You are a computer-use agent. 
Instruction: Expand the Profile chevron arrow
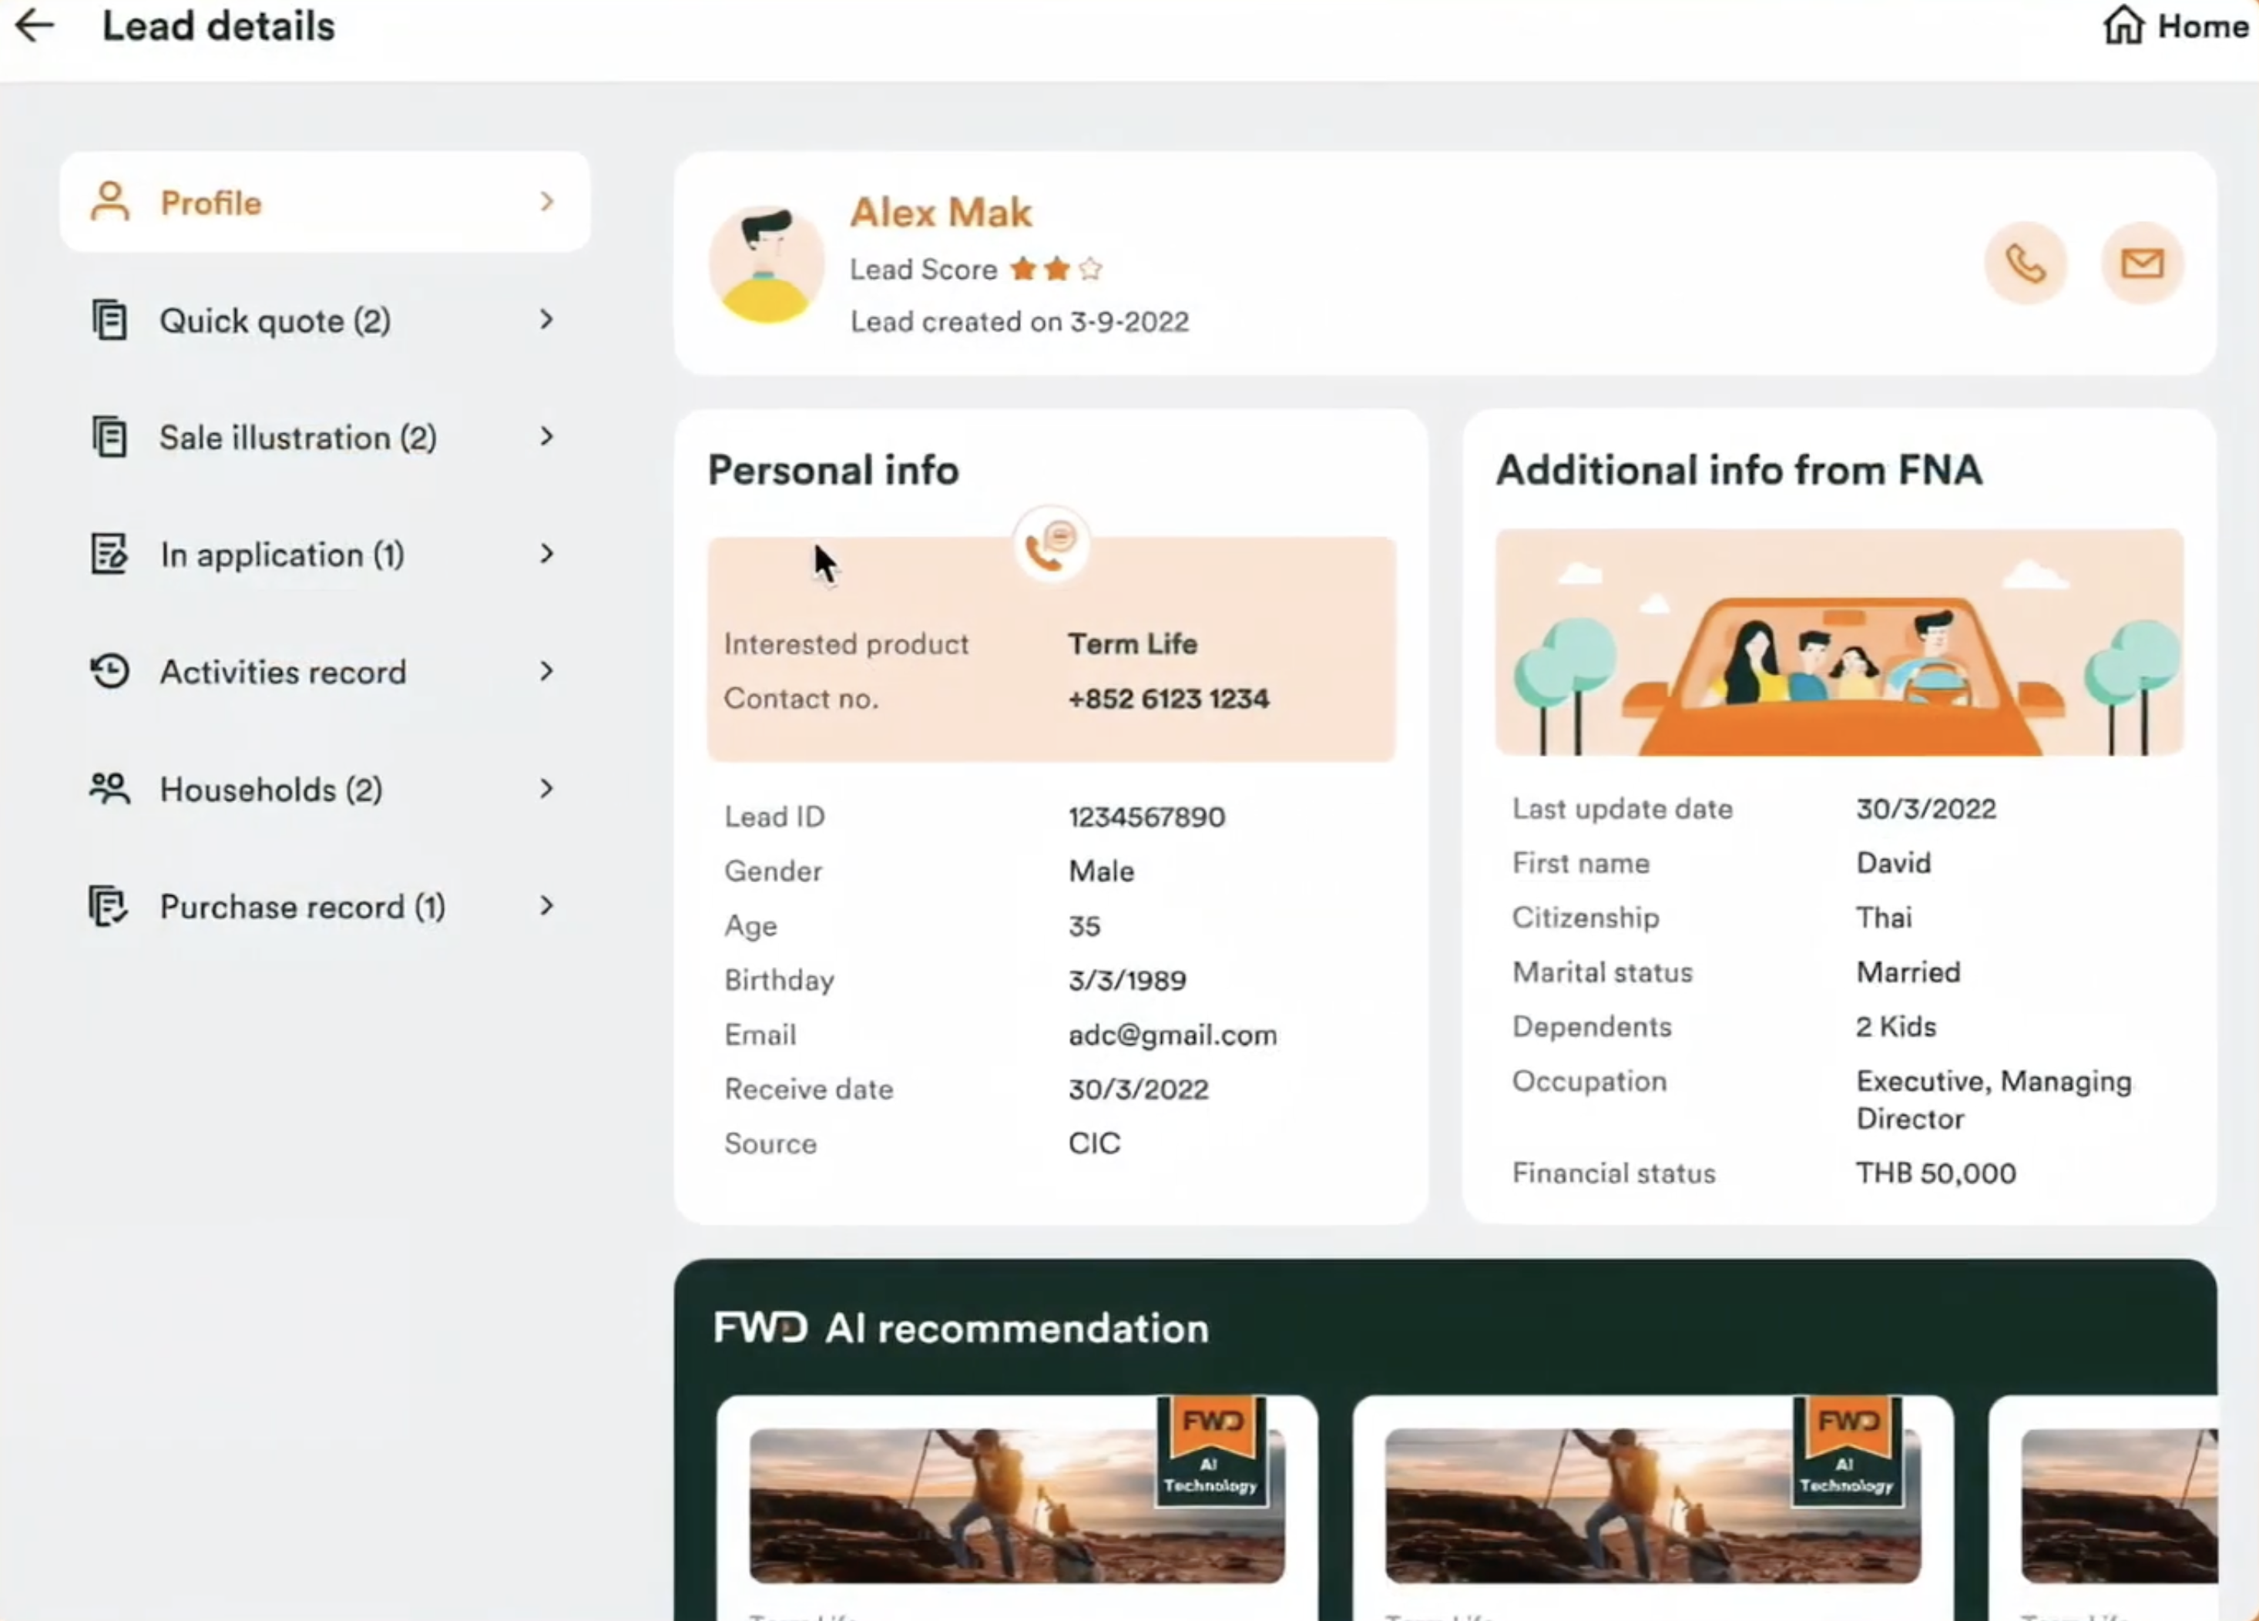[x=545, y=202]
